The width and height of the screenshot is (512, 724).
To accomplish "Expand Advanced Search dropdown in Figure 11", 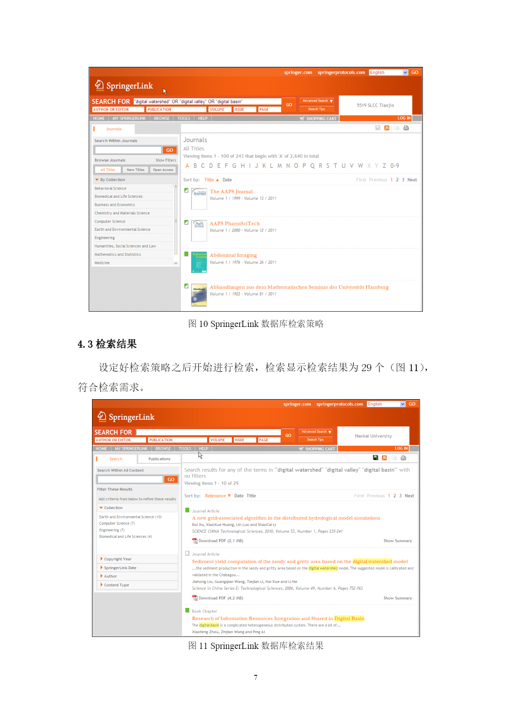I will 316,432.
